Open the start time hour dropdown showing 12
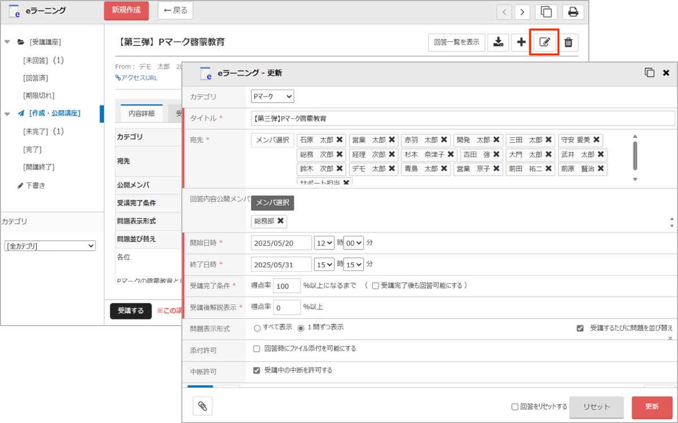The image size is (678, 423). (x=324, y=243)
